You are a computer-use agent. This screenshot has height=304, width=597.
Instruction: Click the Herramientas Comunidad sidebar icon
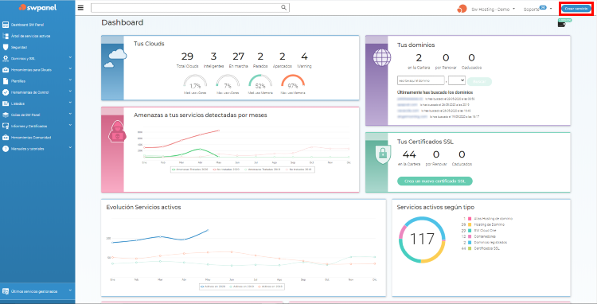coord(6,138)
